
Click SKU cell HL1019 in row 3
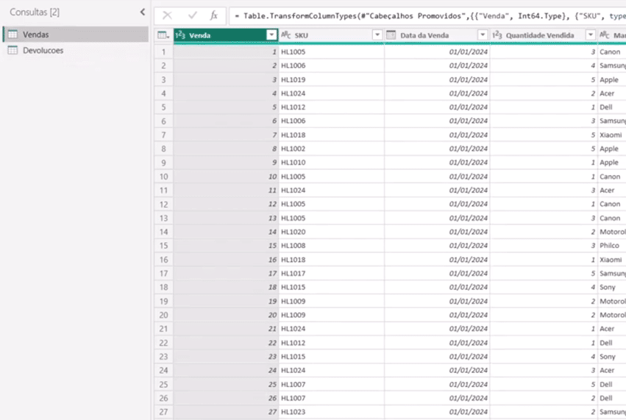pyautogui.click(x=331, y=80)
